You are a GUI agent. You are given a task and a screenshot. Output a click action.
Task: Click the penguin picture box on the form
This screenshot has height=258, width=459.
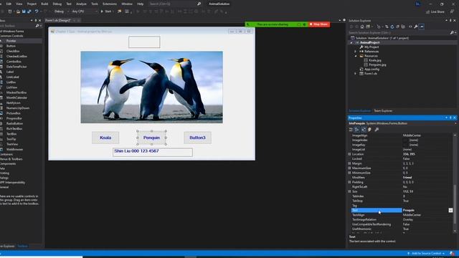pyautogui.click(x=151, y=87)
